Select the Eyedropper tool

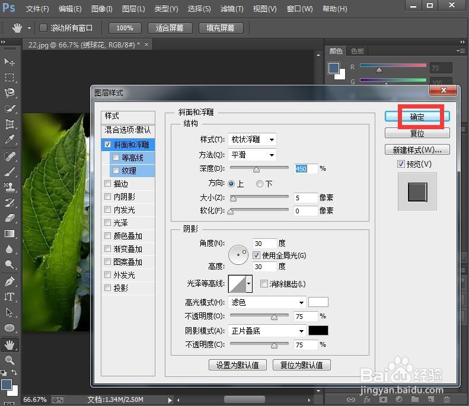click(9, 140)
